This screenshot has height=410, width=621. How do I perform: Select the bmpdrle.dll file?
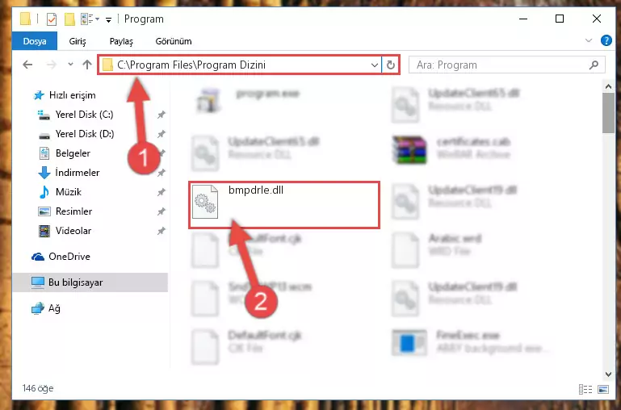(284, 205)
